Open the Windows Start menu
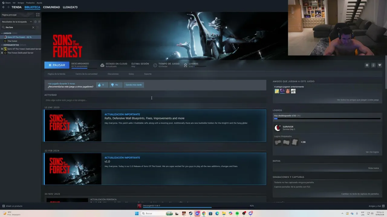The height and width of the screenshot is (217, 387). [137, 213]
